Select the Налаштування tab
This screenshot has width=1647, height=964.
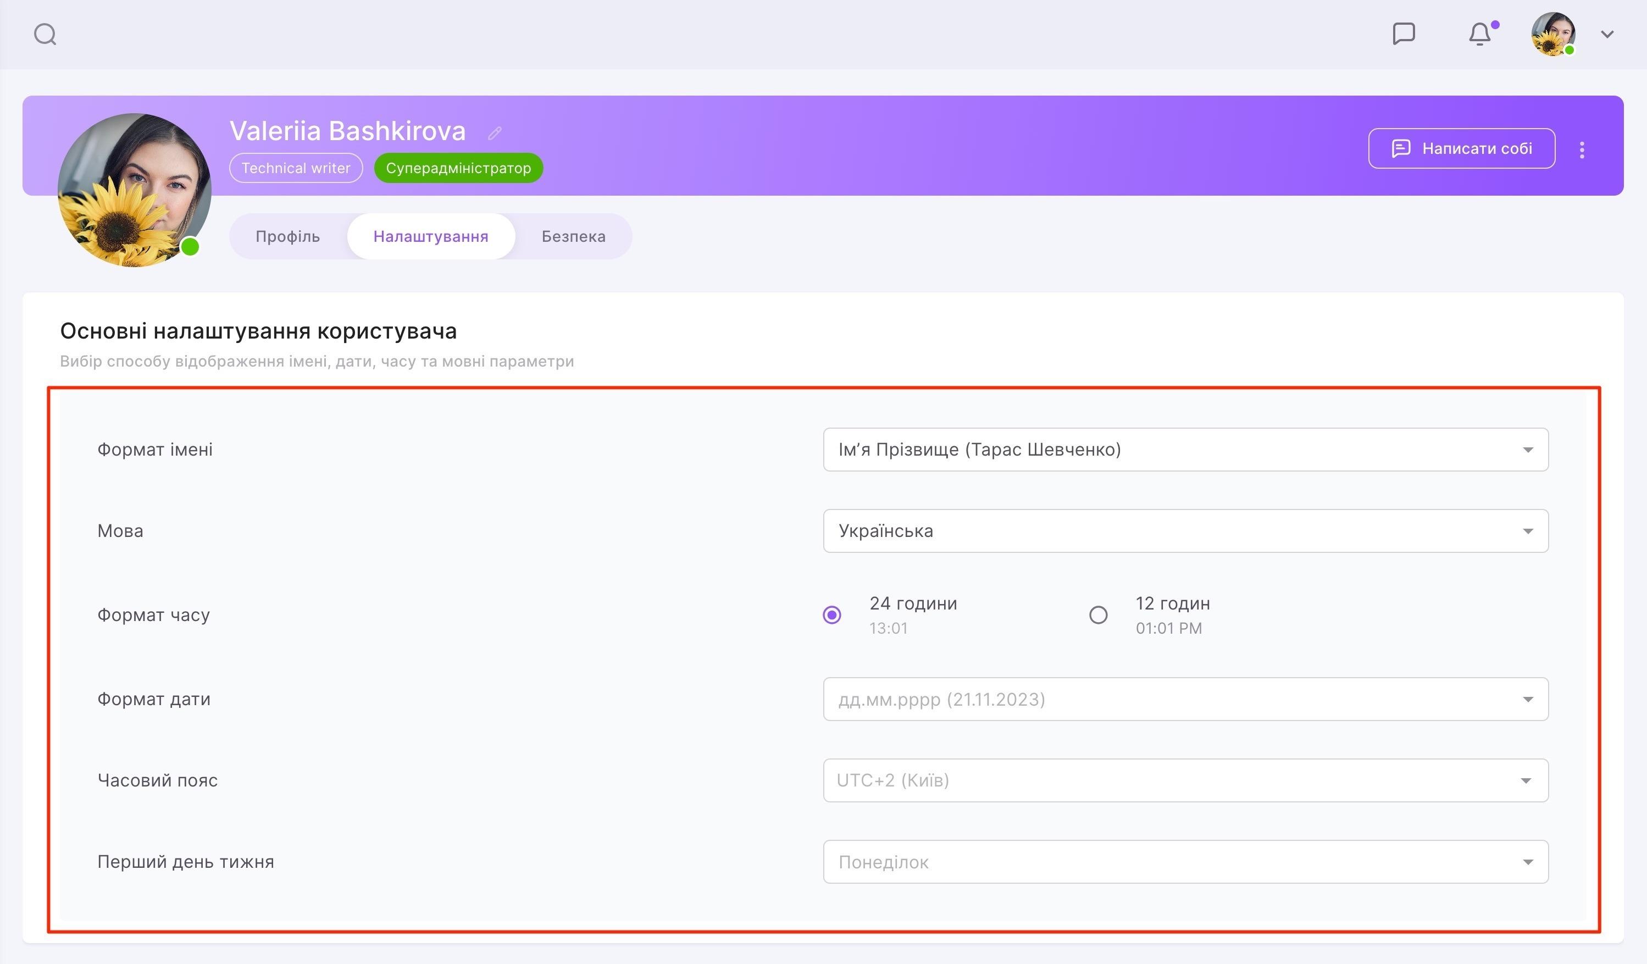pos(431,236)
